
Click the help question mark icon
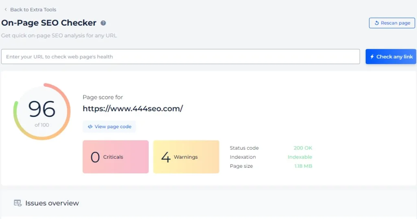tap(103, 23)
